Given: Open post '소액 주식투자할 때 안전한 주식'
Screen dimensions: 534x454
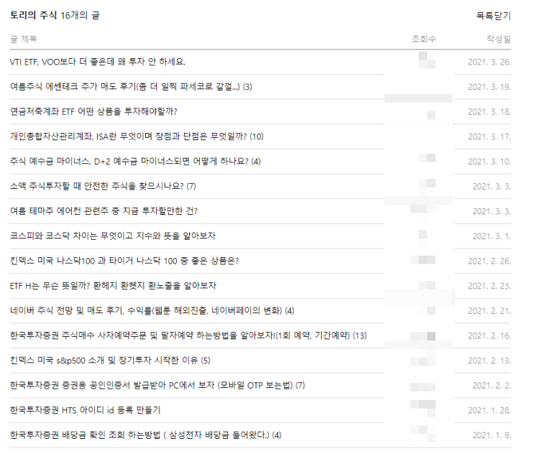Looking at the screenshot, I should click(x=103, y=186).
